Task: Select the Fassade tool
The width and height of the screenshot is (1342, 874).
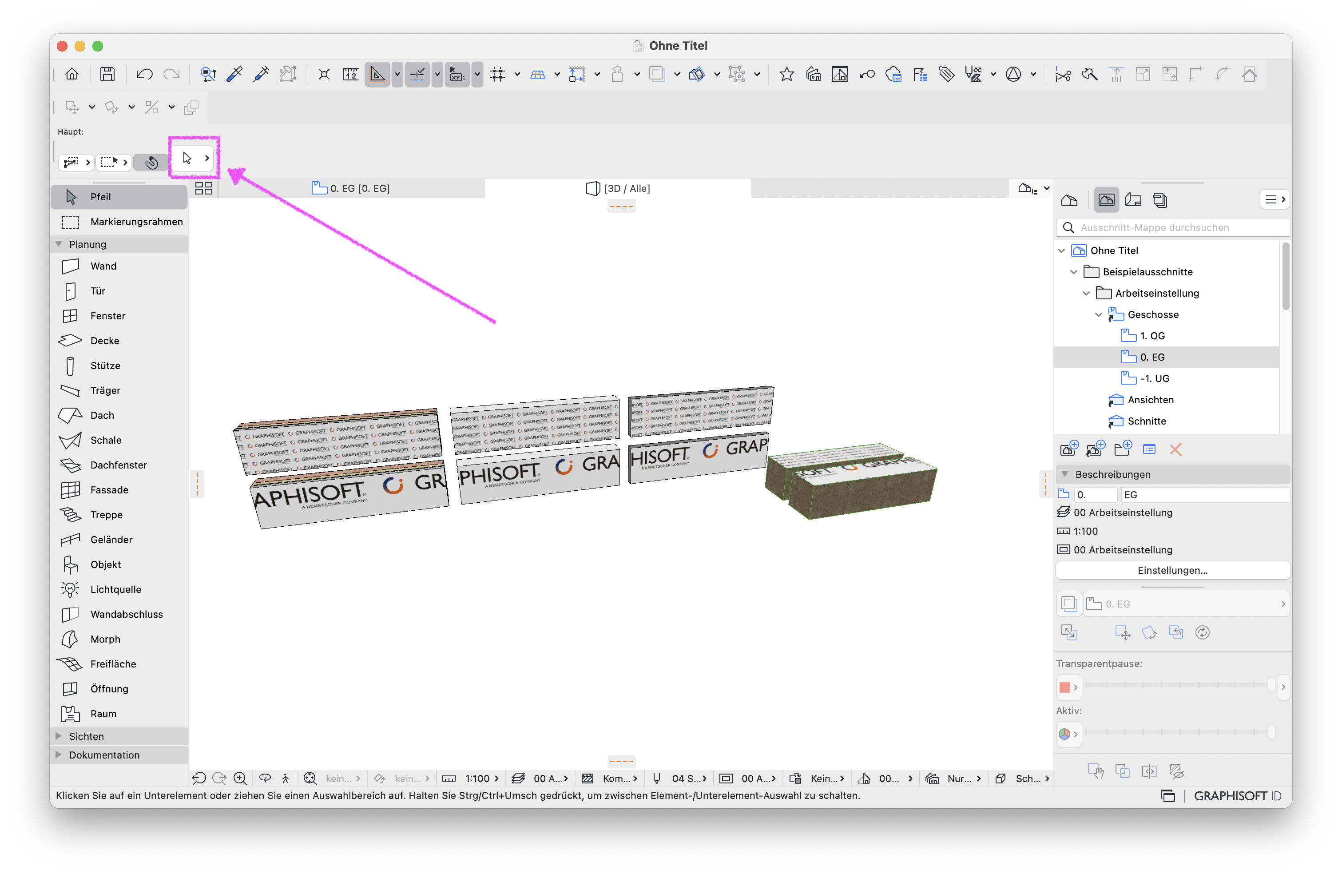Action: click(119, 490)
